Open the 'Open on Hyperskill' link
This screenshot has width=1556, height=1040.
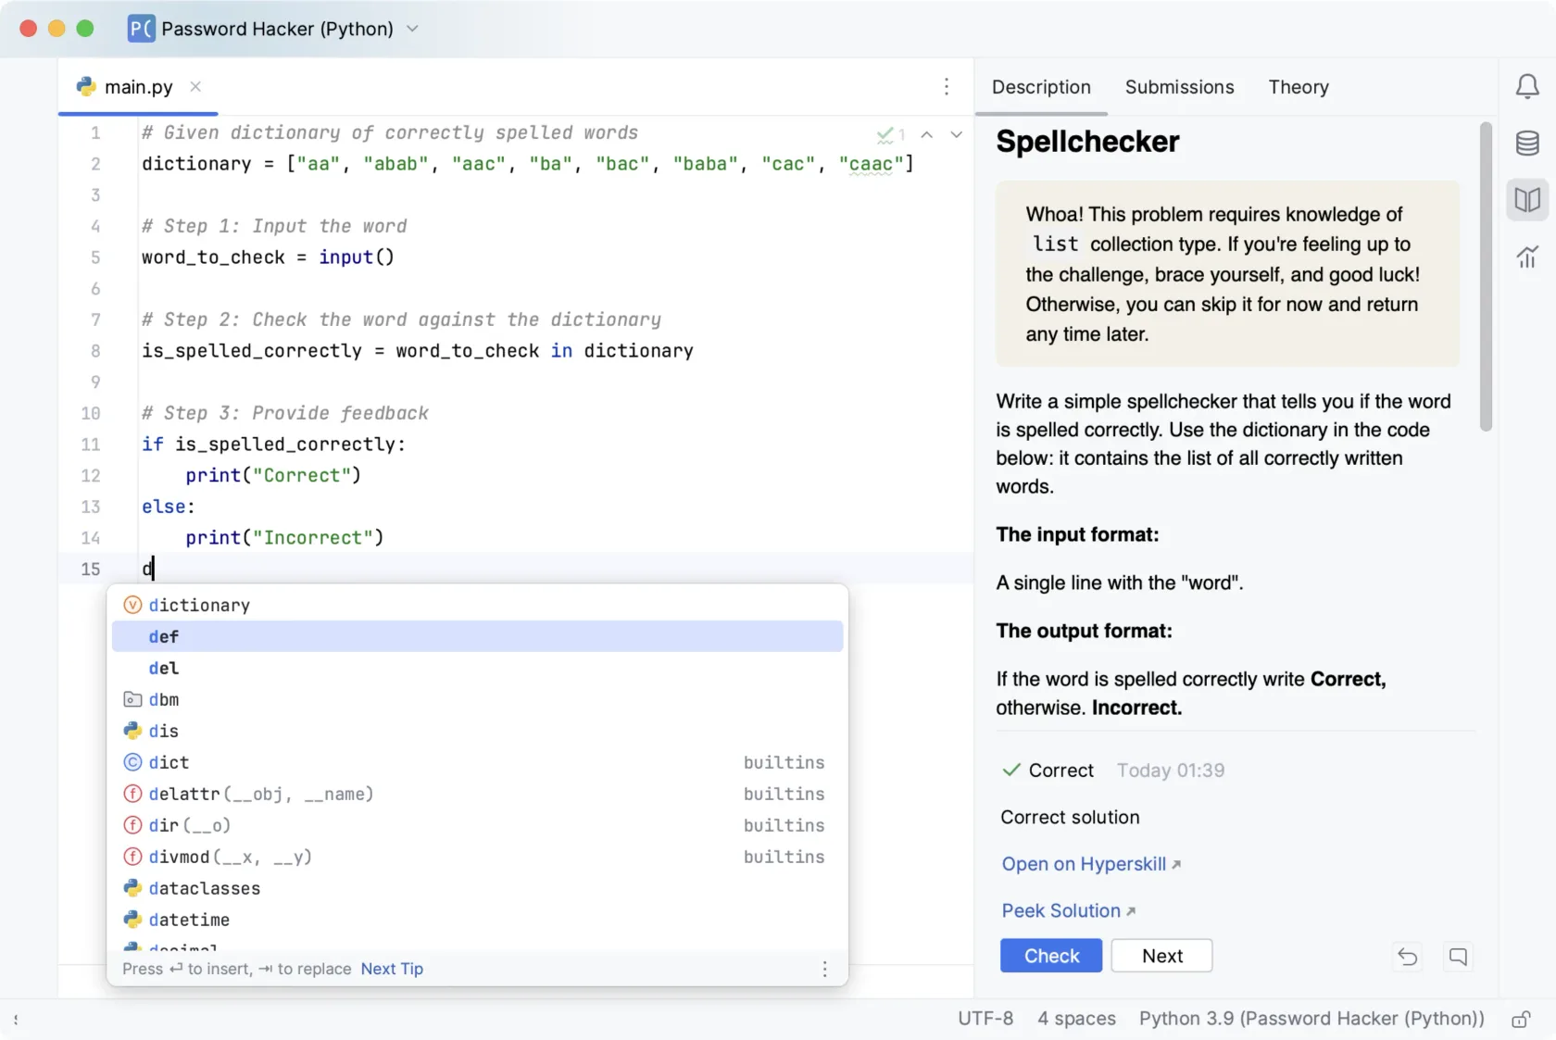coord(1091,864)
